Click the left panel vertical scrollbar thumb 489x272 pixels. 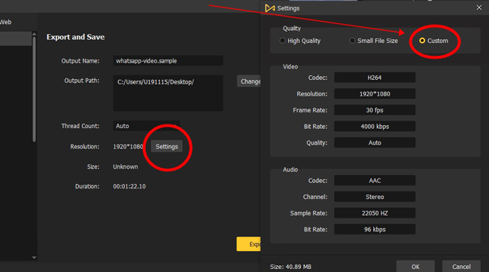pos(34,89)
